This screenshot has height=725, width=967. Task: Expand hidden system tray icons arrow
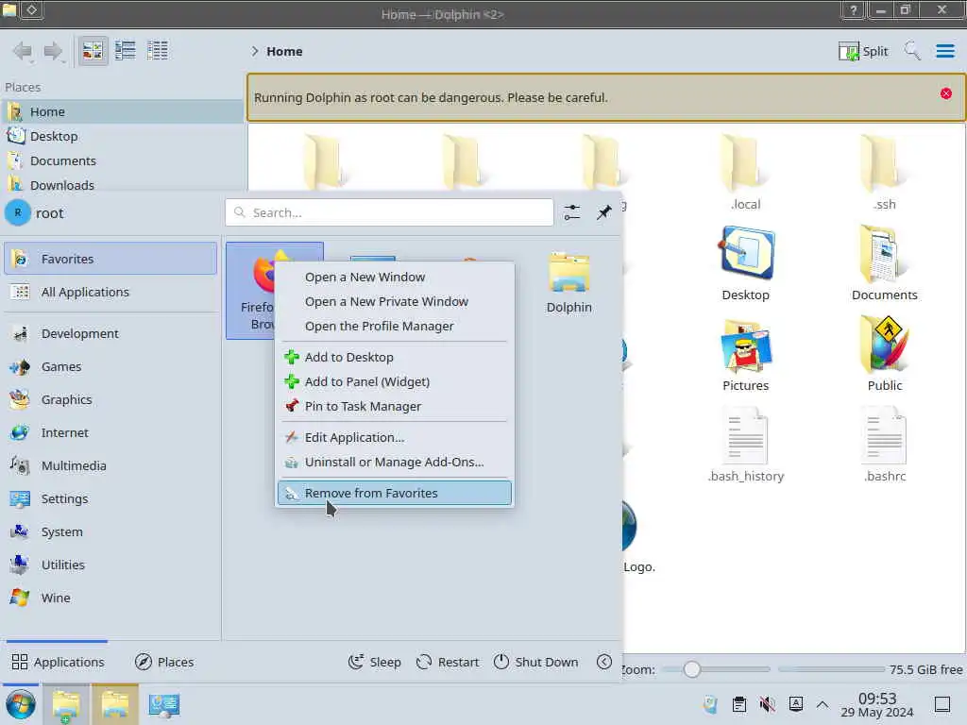pos(823,704)
